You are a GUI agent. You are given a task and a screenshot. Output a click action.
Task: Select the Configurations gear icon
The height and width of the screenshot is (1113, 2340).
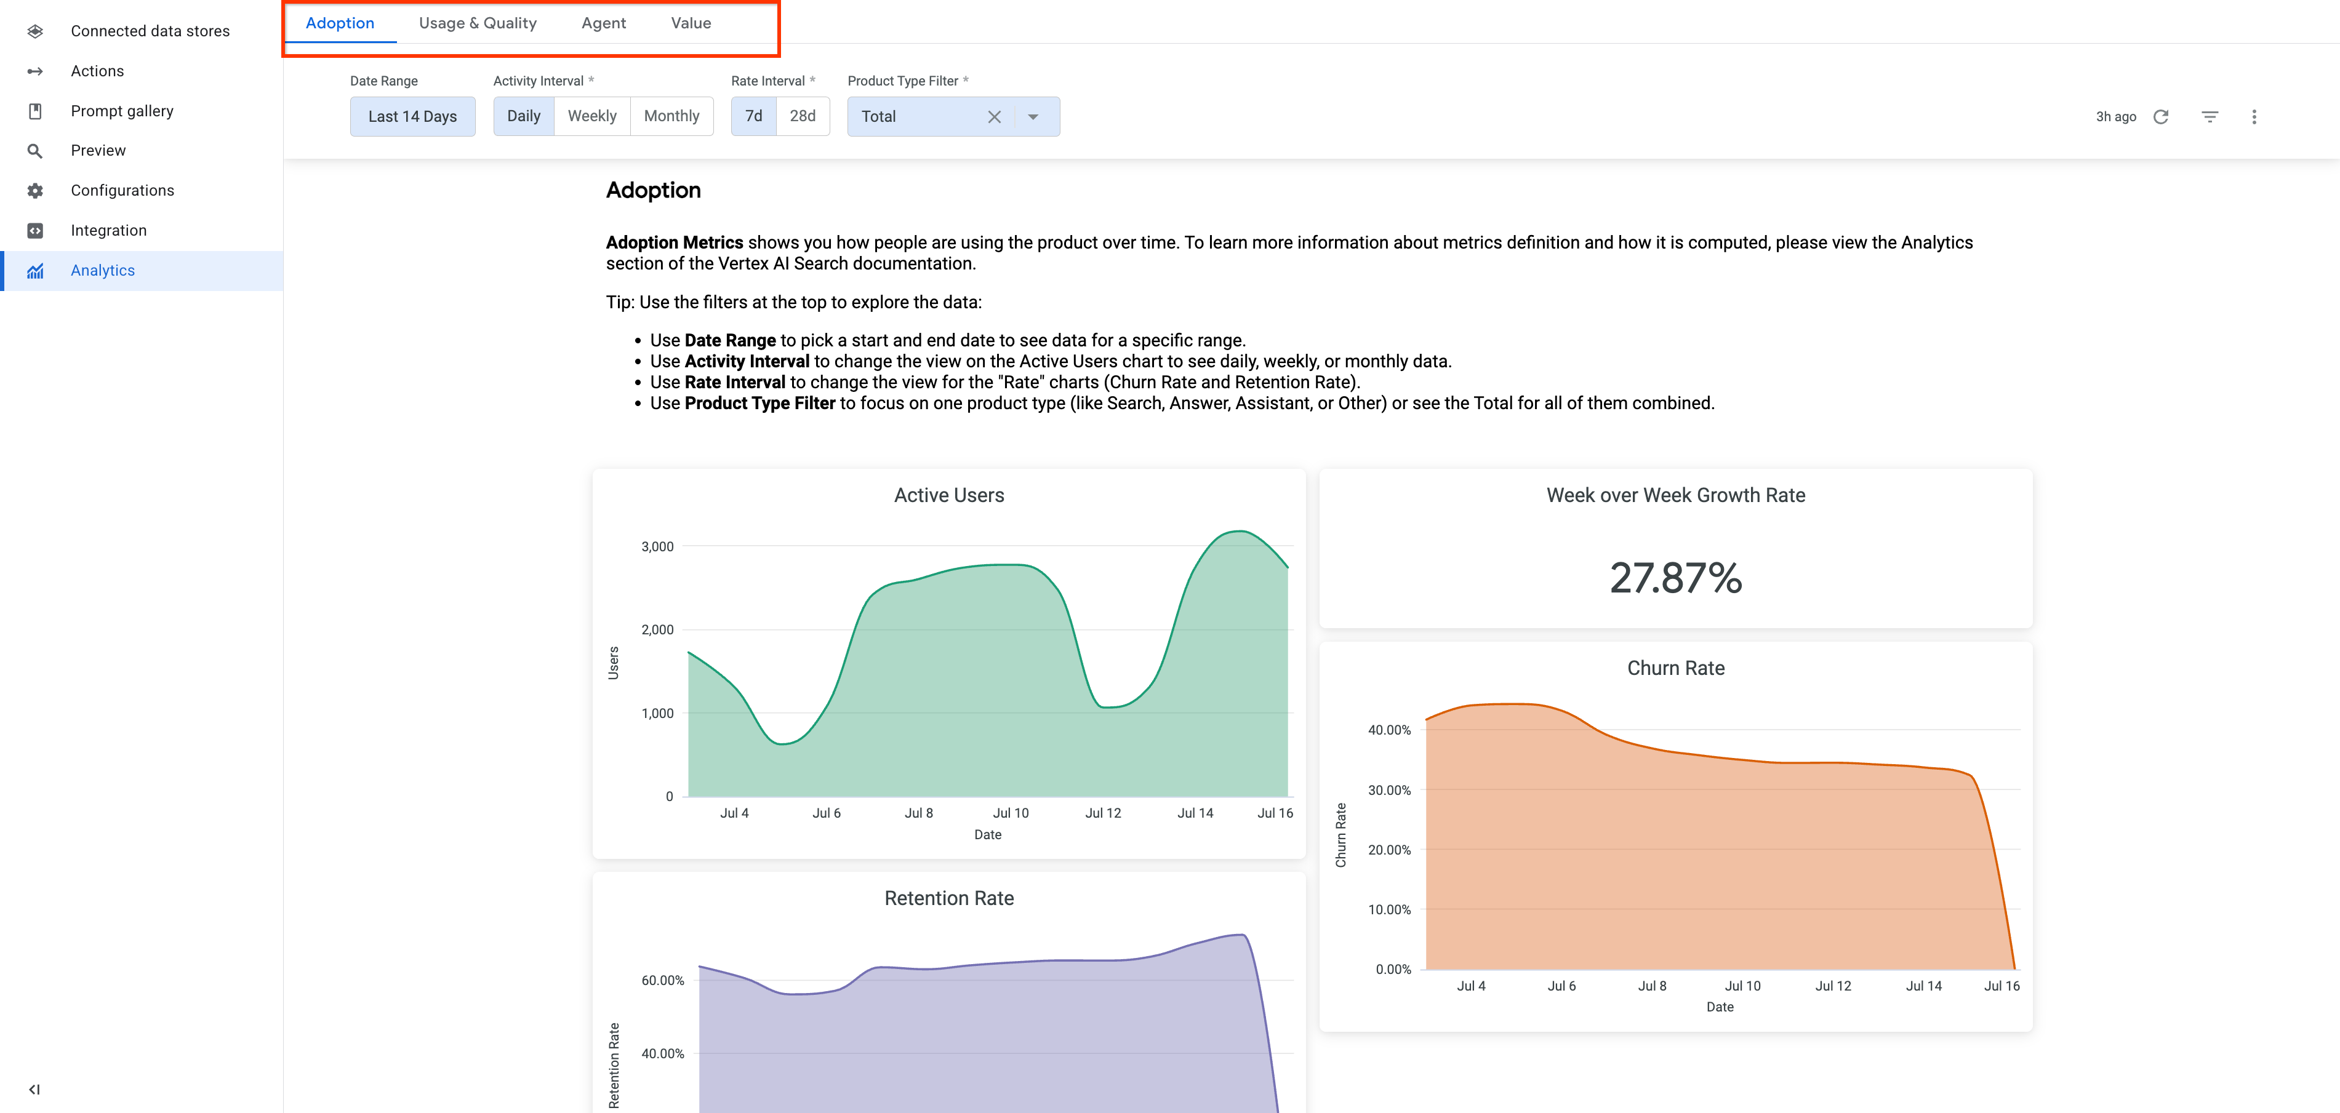(x=34, y=189)
